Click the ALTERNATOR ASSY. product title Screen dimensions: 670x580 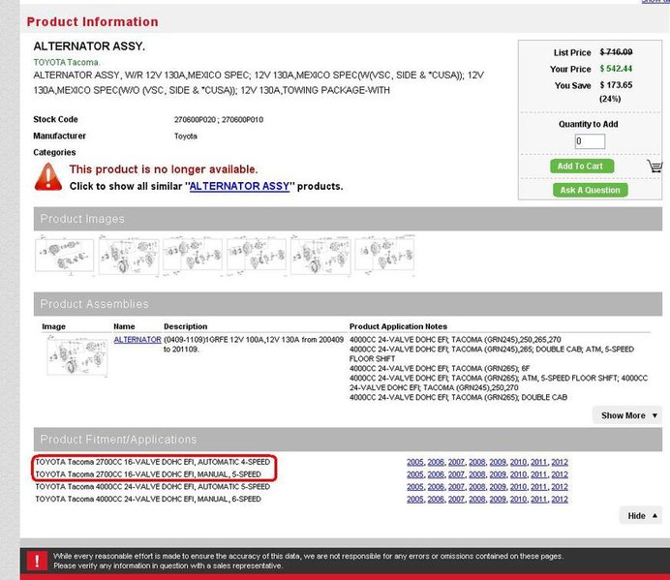[x=89, y=46]
